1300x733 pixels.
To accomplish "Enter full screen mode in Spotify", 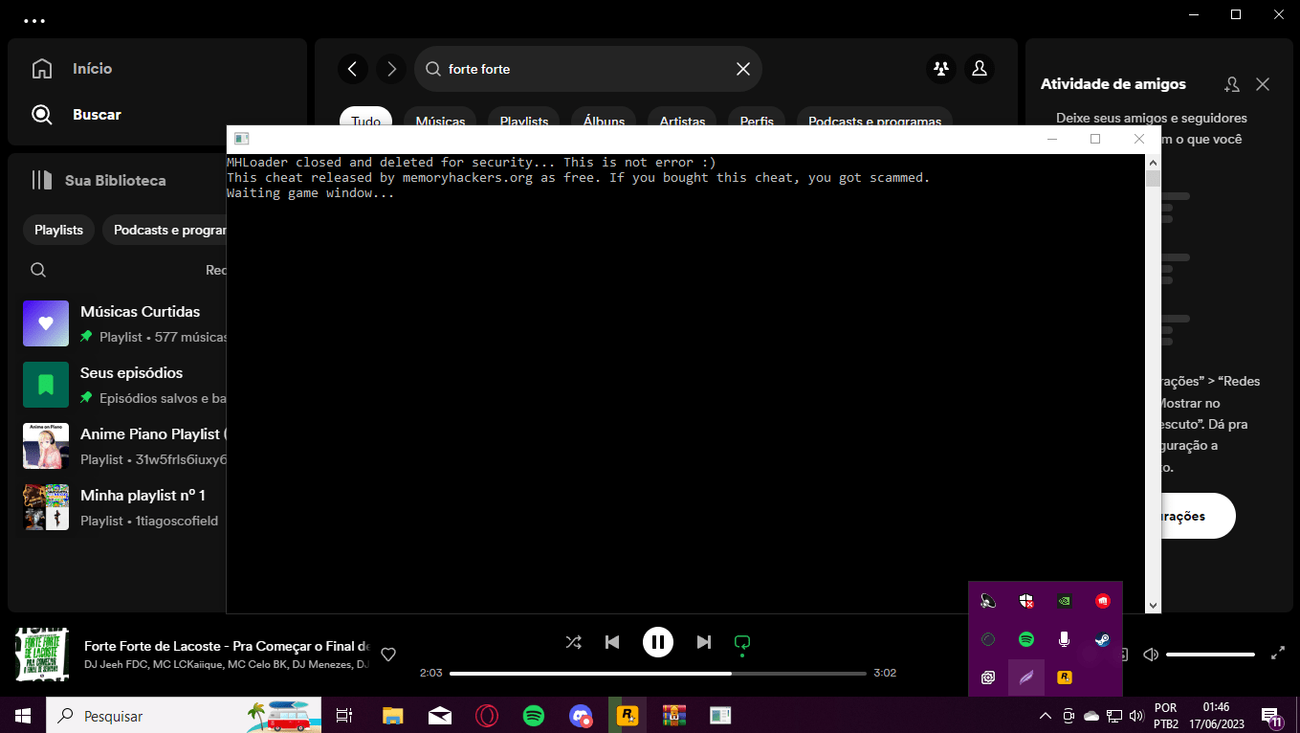I will click(x=1278, y=655).
